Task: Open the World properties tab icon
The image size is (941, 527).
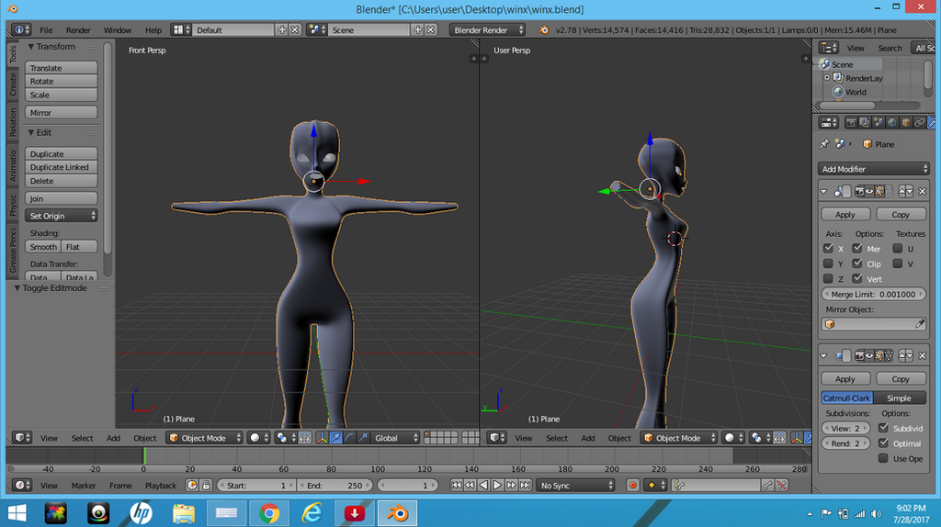Action: pyautogui.click(x=891, y=123)
